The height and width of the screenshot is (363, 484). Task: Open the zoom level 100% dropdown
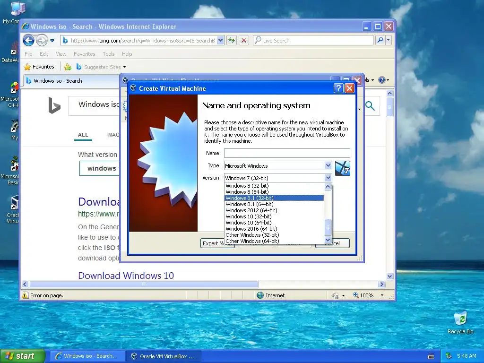[x=382, y=295]
